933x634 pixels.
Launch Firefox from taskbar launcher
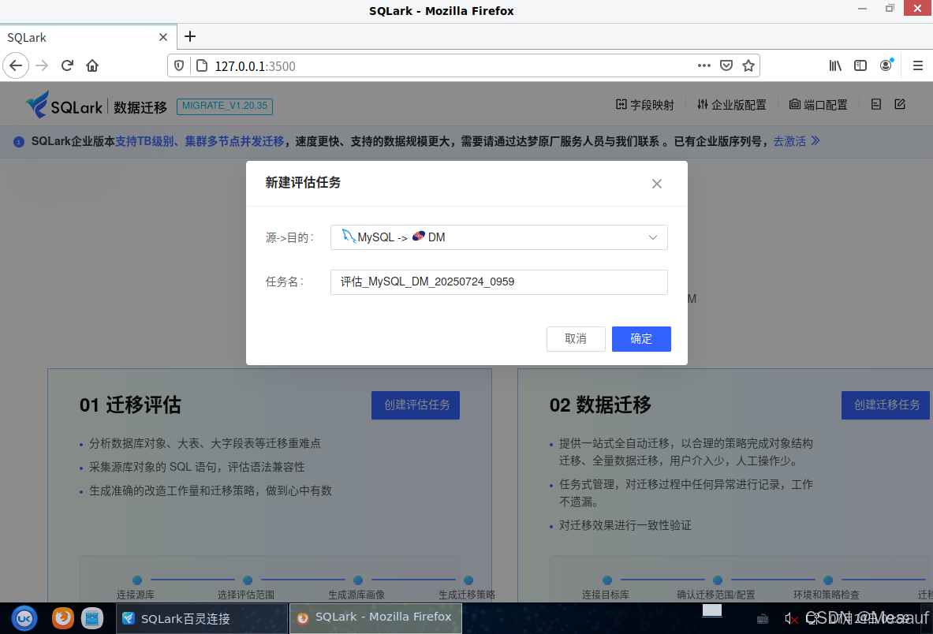pos(62,618)
